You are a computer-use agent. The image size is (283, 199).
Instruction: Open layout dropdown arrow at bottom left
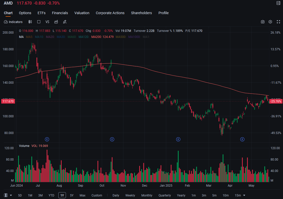[x=11, y=195]
